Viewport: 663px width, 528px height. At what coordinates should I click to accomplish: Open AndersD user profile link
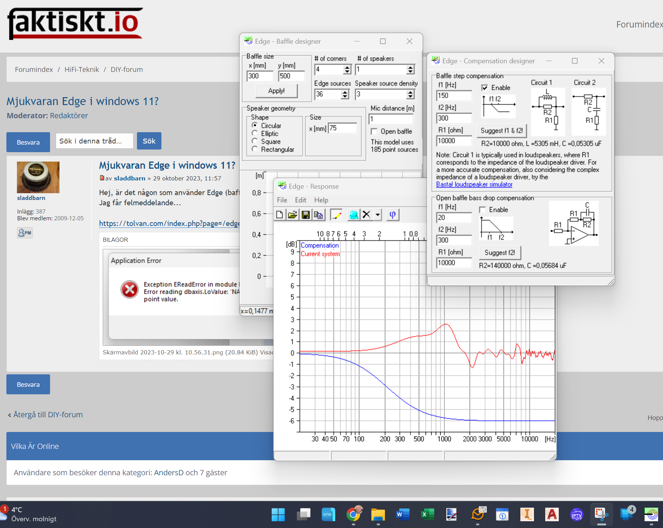pos(169,473)
